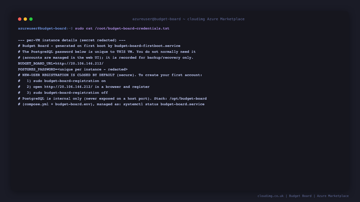Click the systemctl status budget-board.service line
The width and height of the screenshot is (360, 202).
click(x=111, y=104)
